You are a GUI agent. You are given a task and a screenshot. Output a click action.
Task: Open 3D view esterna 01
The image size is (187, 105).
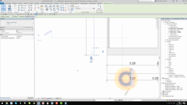171,45
